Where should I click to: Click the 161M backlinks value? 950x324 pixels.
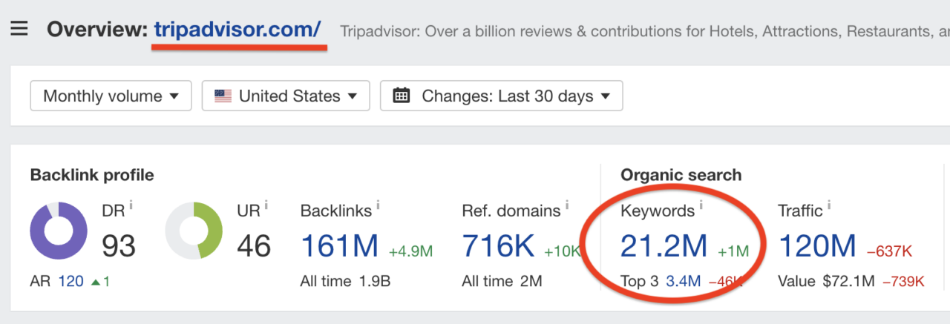pos(339,246)
